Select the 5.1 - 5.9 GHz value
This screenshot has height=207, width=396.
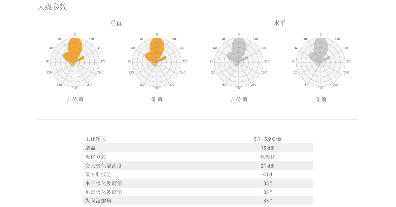(x=267, y=139)
